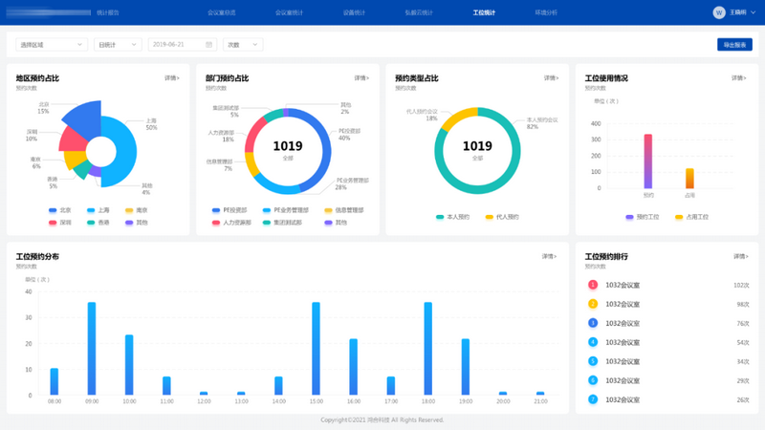
Task: Open the 日统计 period dropdown
Action: pos(117,45)
